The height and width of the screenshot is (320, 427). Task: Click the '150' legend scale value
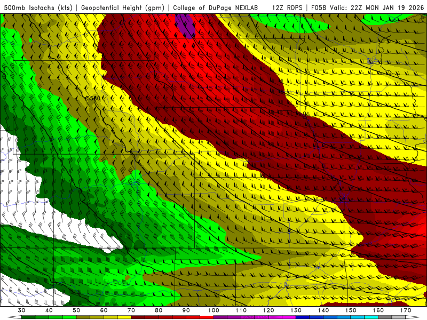click(351, 310)
